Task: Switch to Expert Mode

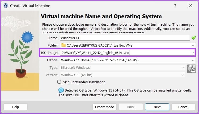Action: [104, 107]
